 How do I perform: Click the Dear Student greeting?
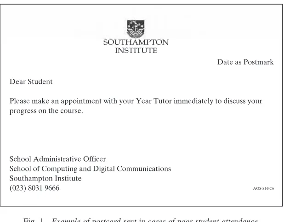pyautogui.click(x=31, y=82)
